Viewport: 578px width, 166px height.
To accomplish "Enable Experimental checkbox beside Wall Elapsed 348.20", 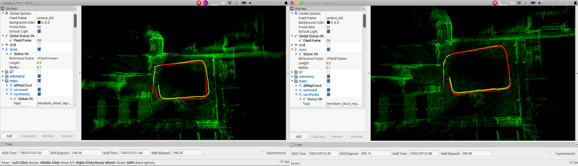I will pyautogui.click(x=264, y=153).
